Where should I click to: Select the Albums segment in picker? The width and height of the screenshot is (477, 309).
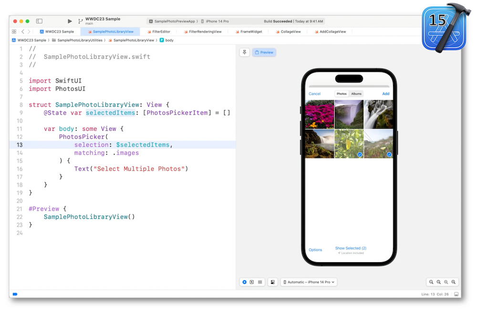(356, 93)
